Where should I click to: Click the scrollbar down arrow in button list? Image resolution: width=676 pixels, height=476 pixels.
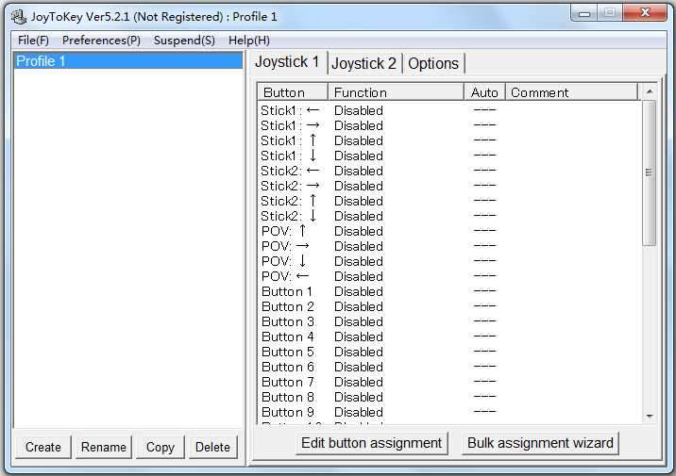click(x=649, y=416)
